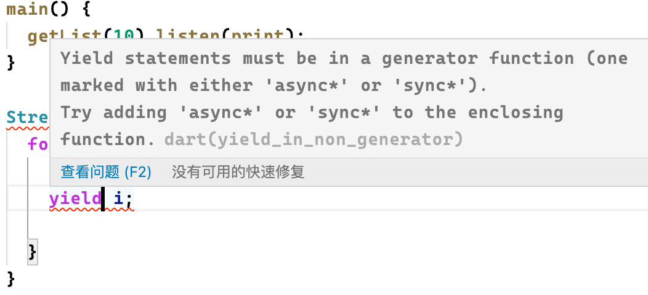The height and width of the screenshot is (295, 648).
Task: Click the partially hidden Stream type text
Action: click(x=28, y=117)
